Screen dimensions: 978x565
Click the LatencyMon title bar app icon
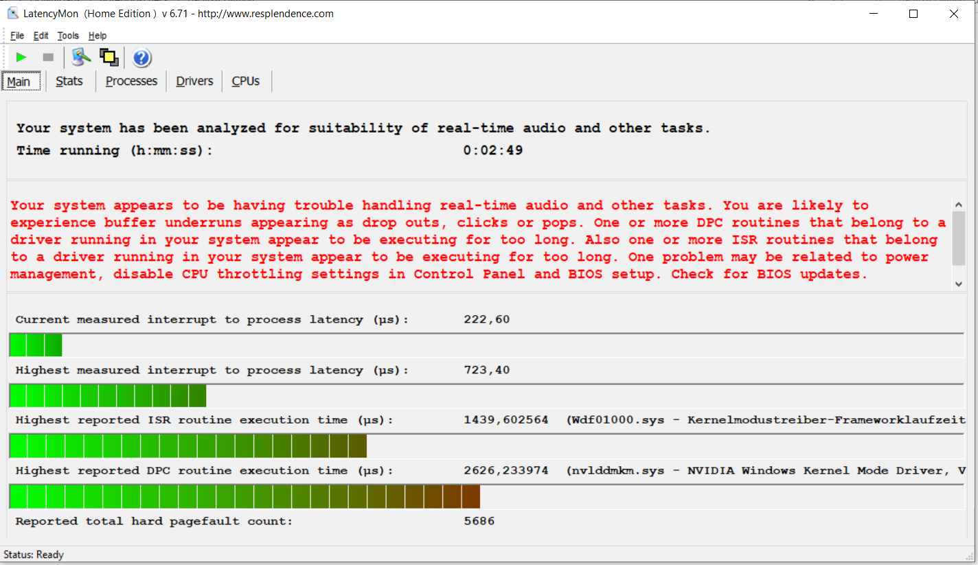click(x=12, y=14)
